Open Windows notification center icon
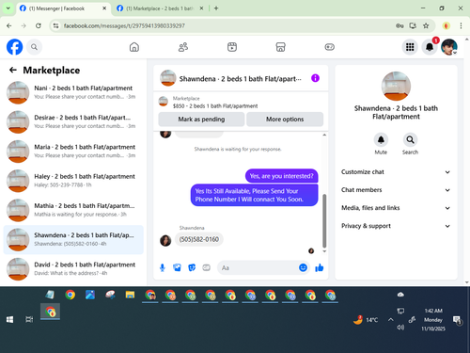Screen dimensions: 470x353 (x=458, y=320)
